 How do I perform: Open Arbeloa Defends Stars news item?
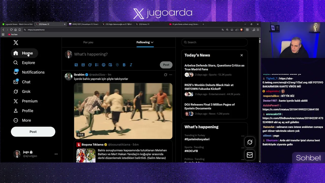[215, 70]
